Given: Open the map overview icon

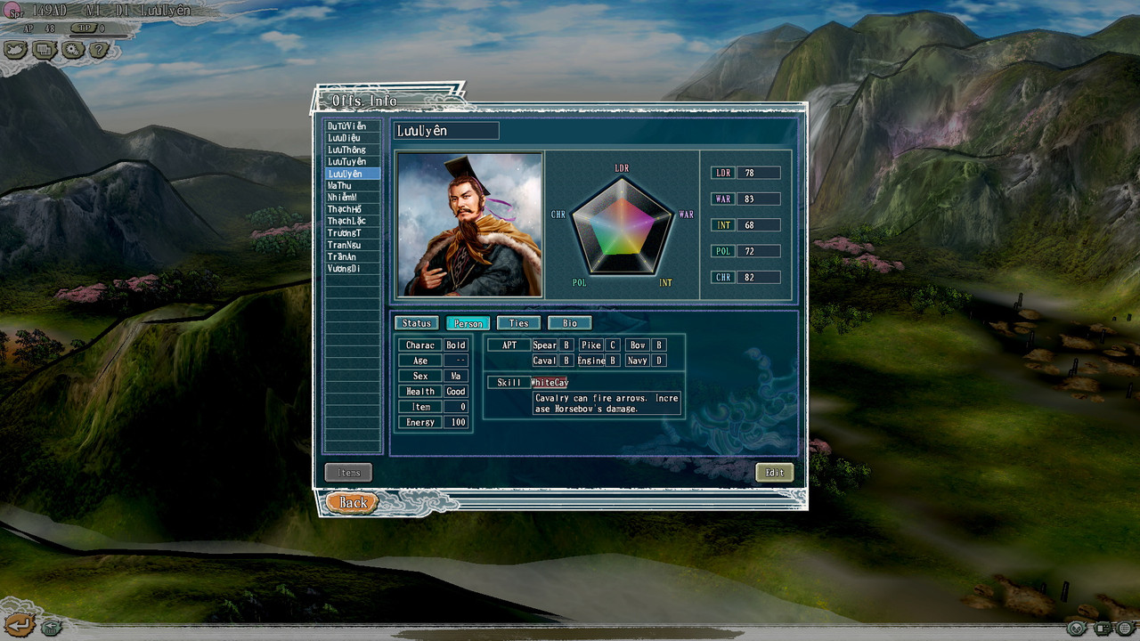Looking at the screenshot, I should 15,50.
